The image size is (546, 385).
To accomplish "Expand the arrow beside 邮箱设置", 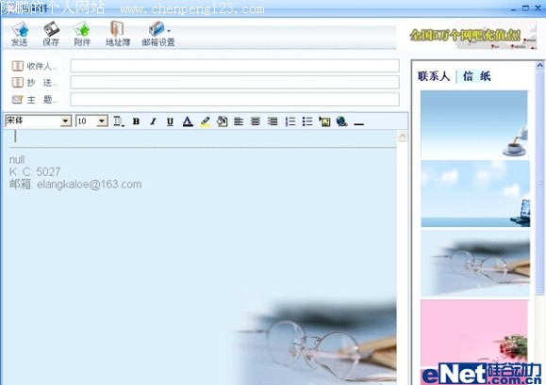I will tap(169, 31).
